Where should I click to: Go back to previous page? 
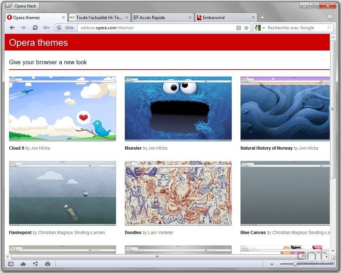[x=12, y=28]
